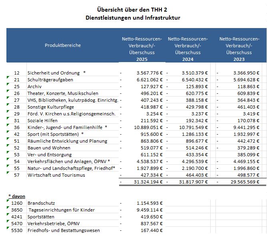Click the Friedhofs- und Bestattungswesen value 167.440 €
Image resolution: width=267 pixels, height=236 pixels.
(x=150, y=230)
